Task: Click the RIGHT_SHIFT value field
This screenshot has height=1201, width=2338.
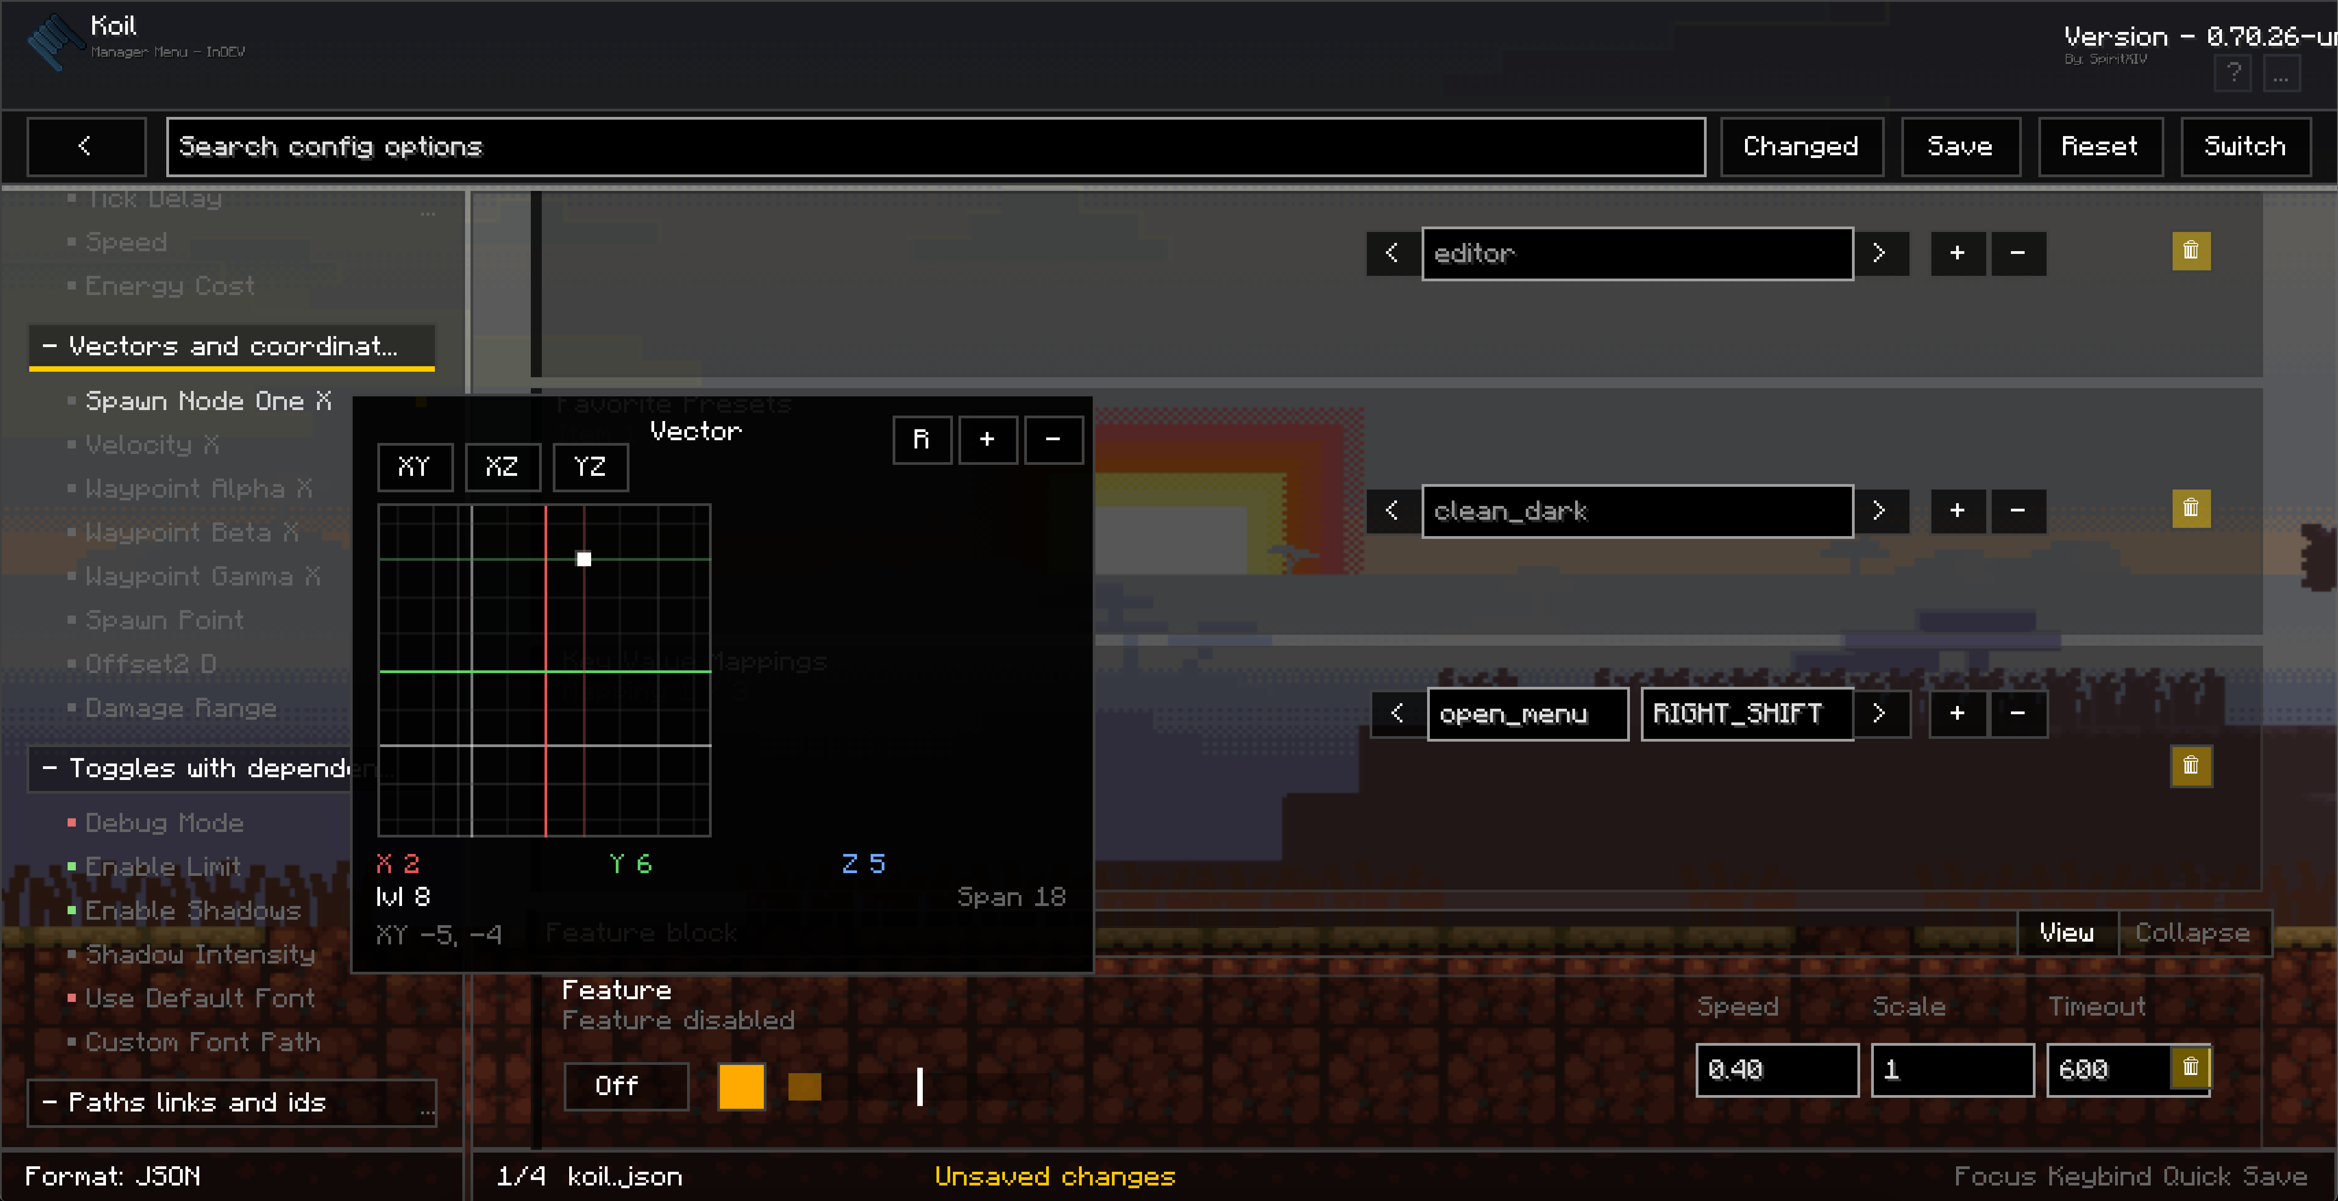Action: point(1747,714)
